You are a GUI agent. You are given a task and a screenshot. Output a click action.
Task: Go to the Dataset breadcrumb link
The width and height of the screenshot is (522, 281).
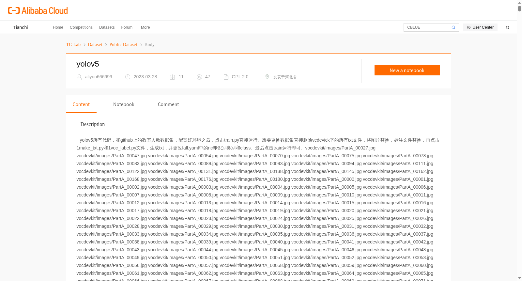point(95,44)
